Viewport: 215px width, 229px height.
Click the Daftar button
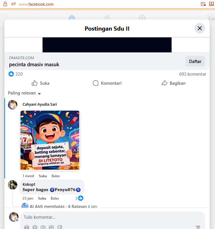tap(195, 61)
